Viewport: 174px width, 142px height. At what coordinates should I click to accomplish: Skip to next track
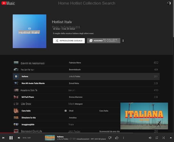click(x=19, y=138)
